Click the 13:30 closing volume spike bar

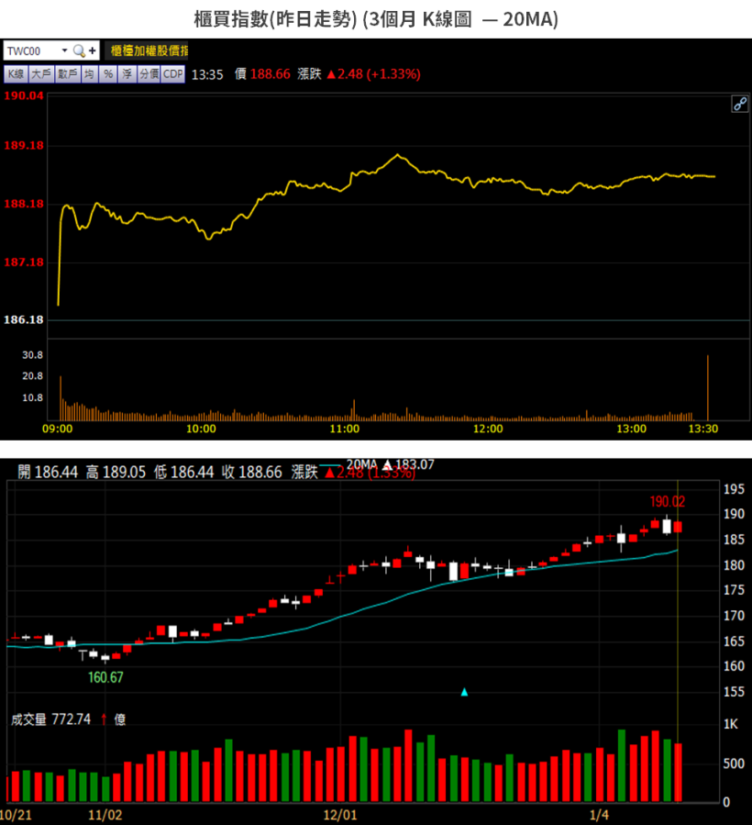[x=708, y=388]
